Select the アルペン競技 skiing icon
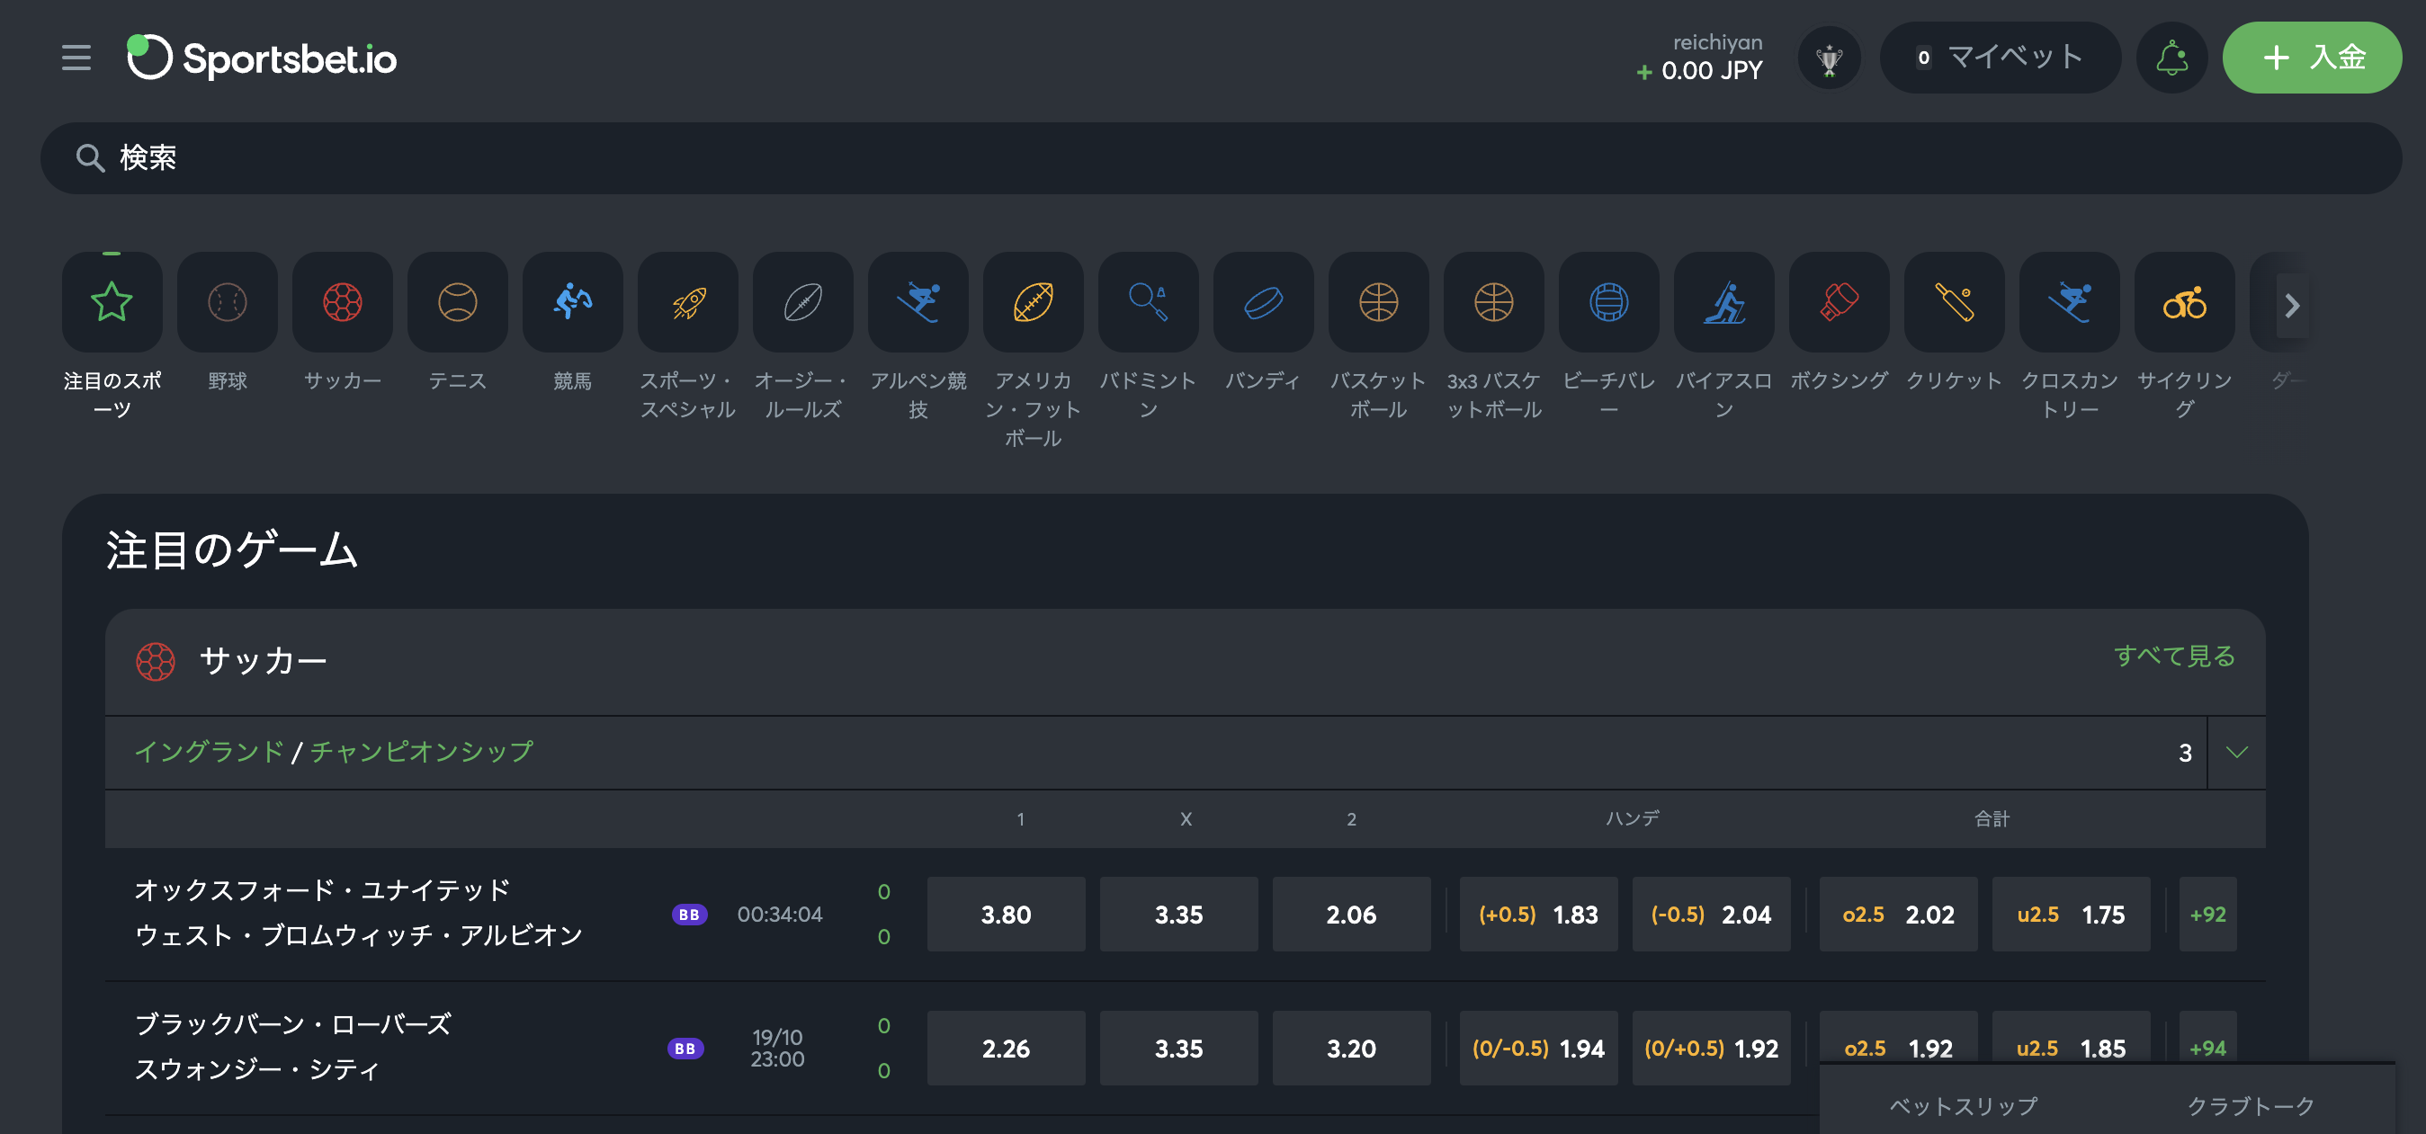The width and height of the screenshot is (2426, 1134). (918, 302)
